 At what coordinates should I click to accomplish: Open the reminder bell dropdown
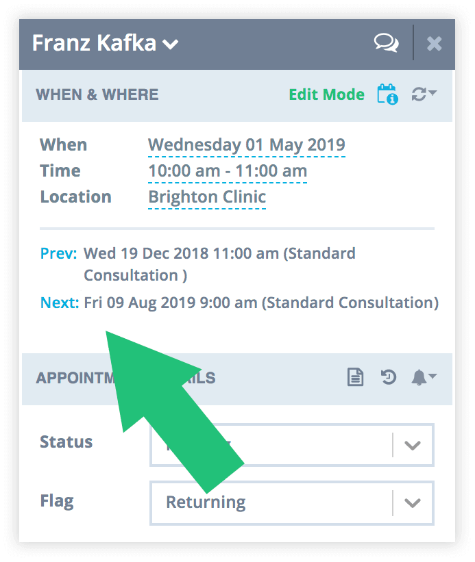click(424, 377)
